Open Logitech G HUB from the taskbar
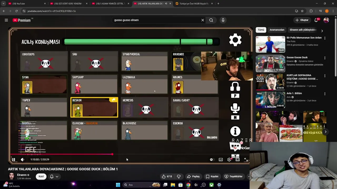The width and height of the screenshot is (337, 189). click(x=196, y=185)
